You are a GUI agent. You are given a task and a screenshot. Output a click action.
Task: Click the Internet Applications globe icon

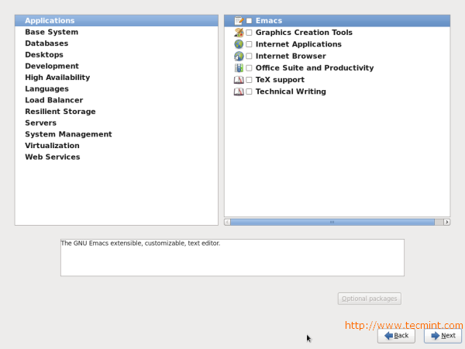click(x=239, y=44)
